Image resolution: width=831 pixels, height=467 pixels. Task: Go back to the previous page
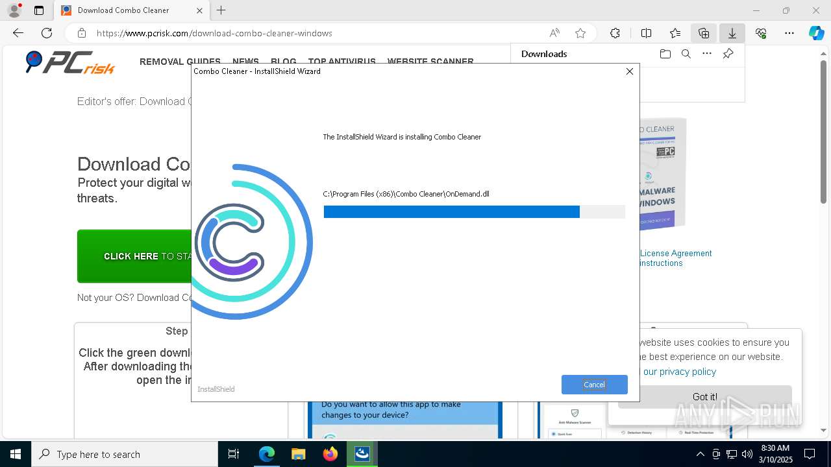[18, 33]
